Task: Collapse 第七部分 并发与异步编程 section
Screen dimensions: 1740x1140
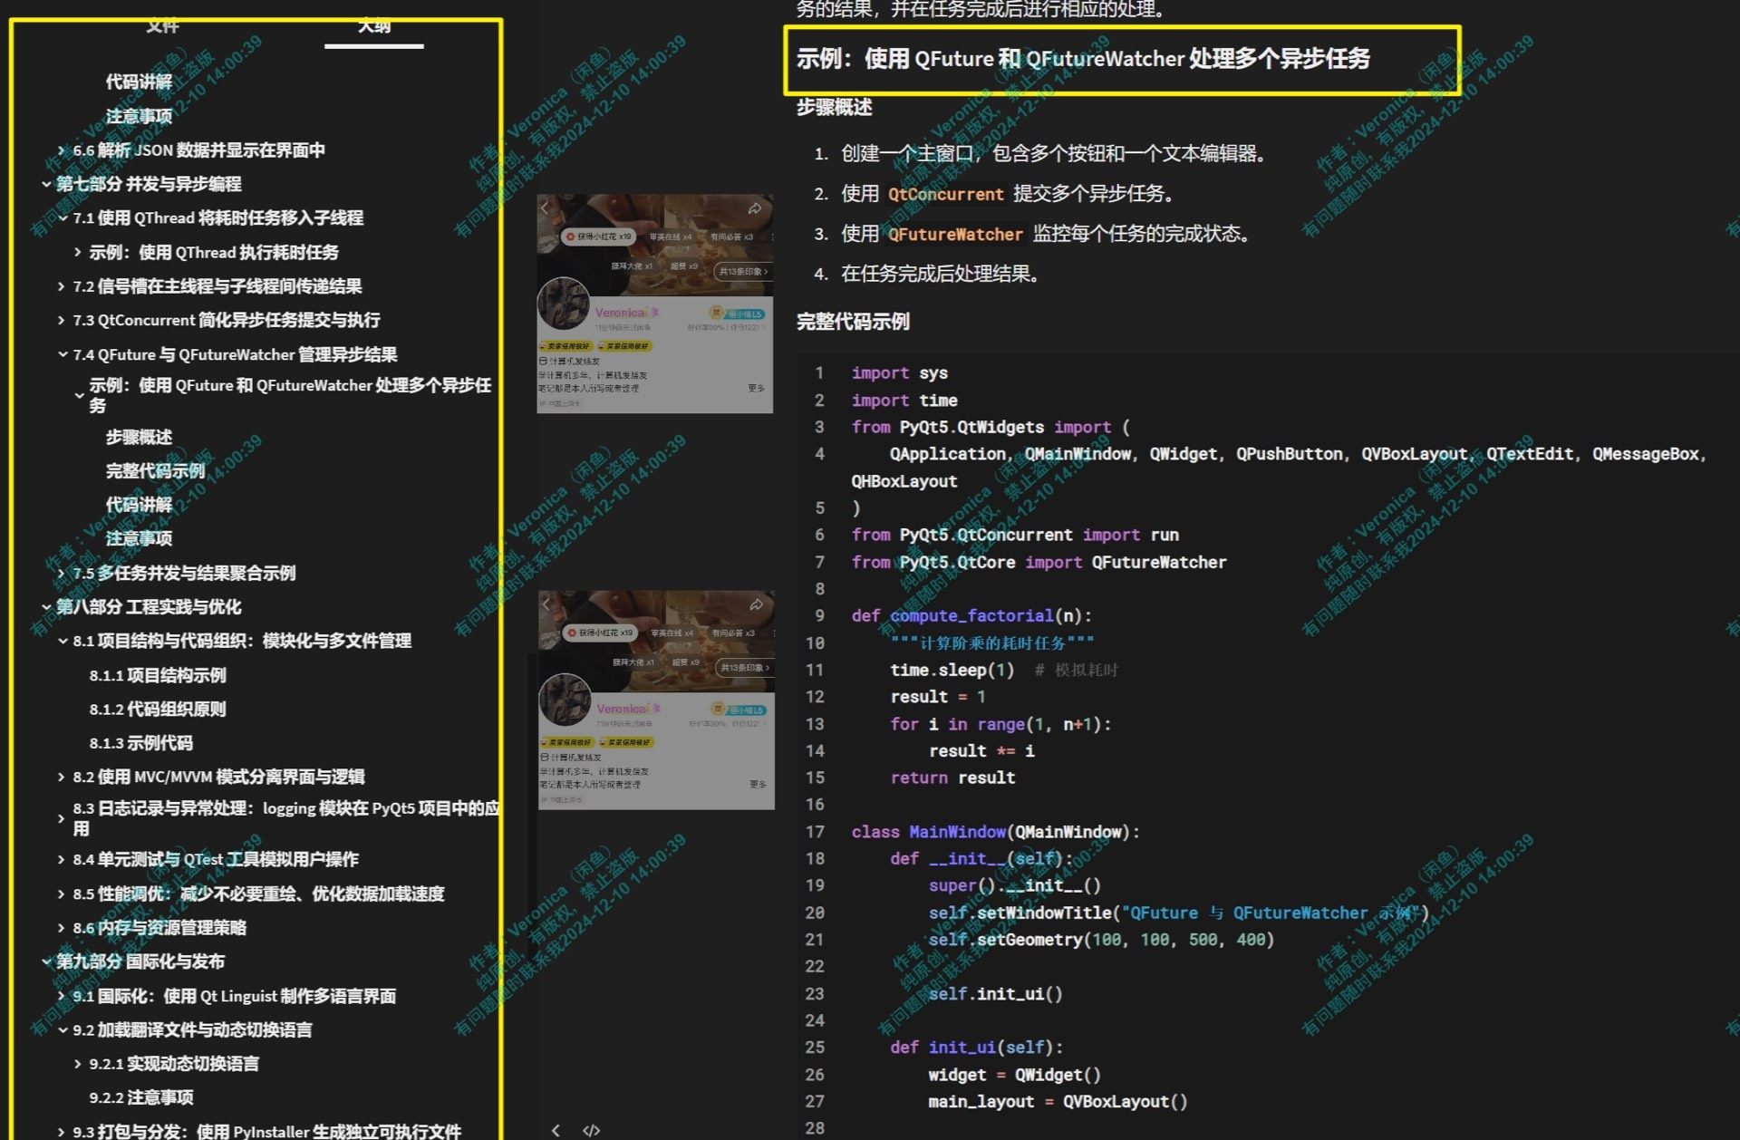Action: [x=46, y=184]
